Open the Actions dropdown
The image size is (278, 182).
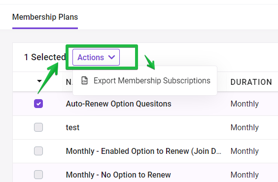[96, 57]
